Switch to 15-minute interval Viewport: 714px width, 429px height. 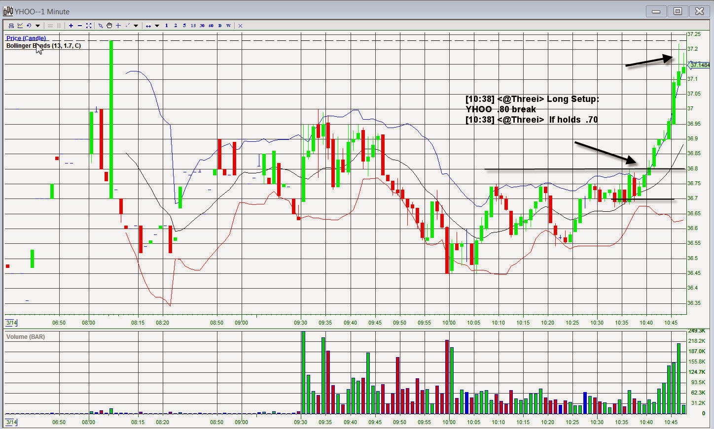pos(193,26)
